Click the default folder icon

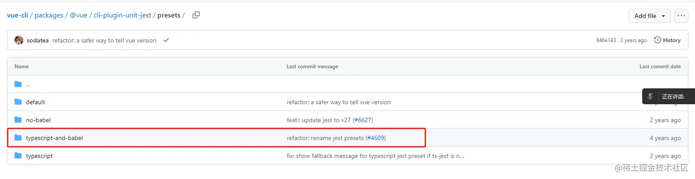[18, 102]
